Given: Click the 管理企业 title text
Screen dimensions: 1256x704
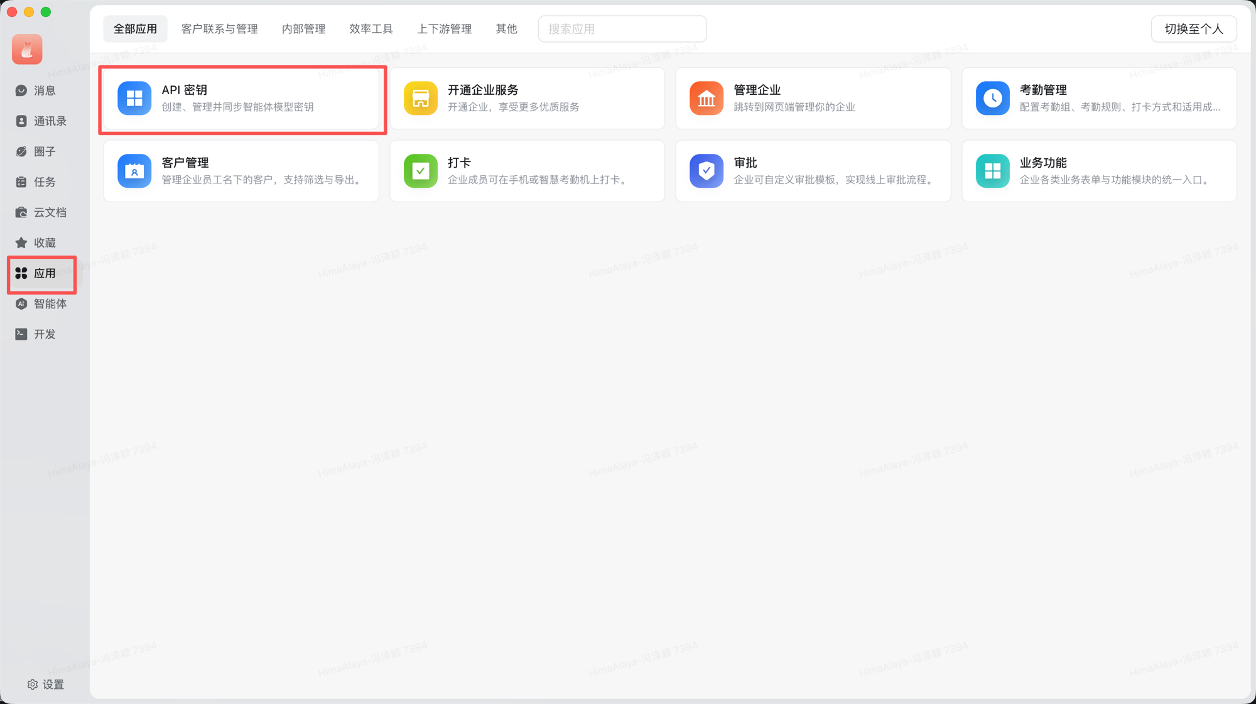Looking at the screenshot, I should click(757, 90).
